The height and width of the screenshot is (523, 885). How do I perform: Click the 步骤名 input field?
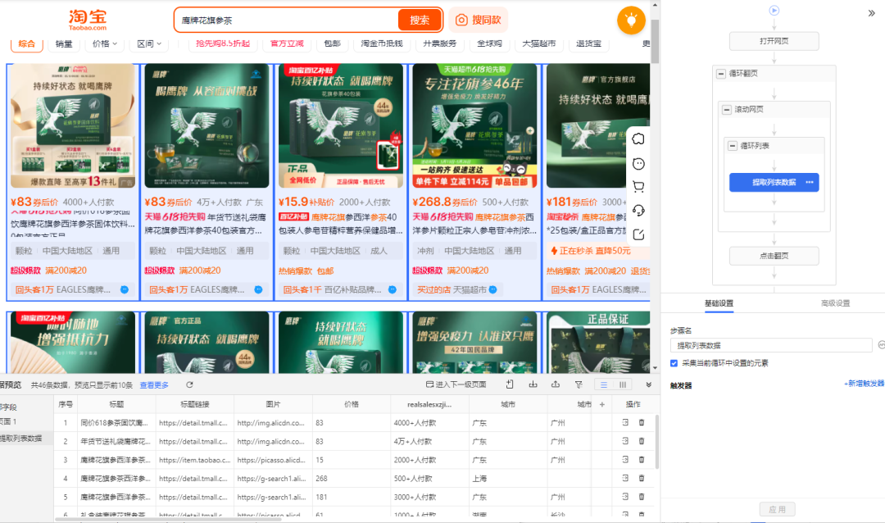(770, 346)
